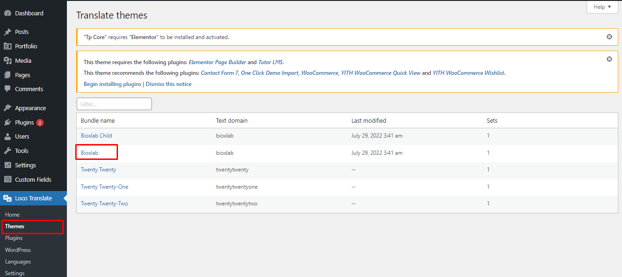Click the Custom Fields menu item
This screenshot has height=277, width=622.
[33, 179]
